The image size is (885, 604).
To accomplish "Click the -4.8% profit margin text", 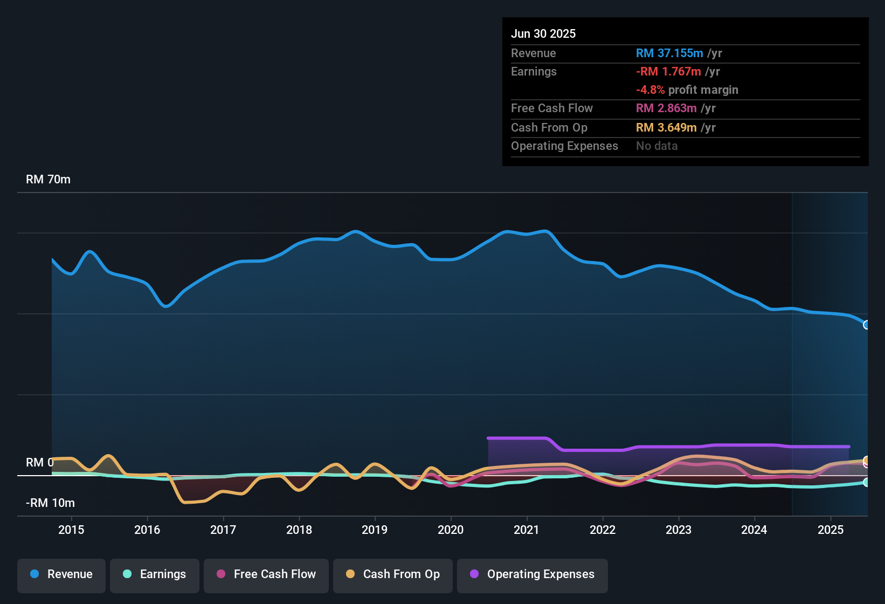I will click(650, 90).
